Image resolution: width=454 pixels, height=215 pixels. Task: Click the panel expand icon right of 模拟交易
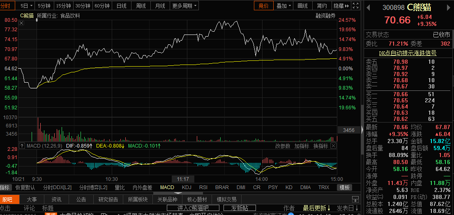click(x=355, y=199)
